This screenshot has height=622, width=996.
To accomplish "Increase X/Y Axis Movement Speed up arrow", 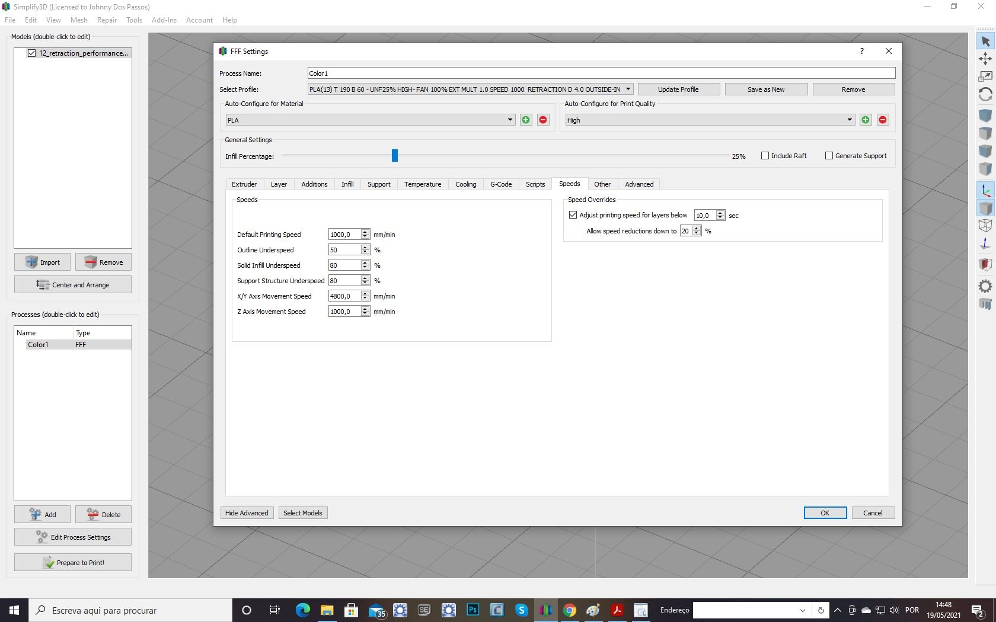I will pos(365,293).
